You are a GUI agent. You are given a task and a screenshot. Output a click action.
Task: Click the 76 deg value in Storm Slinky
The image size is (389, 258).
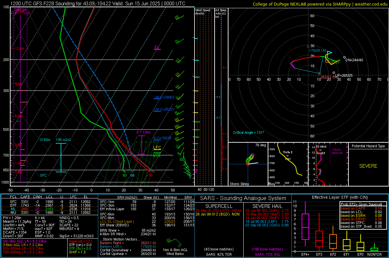coord(260,145)
